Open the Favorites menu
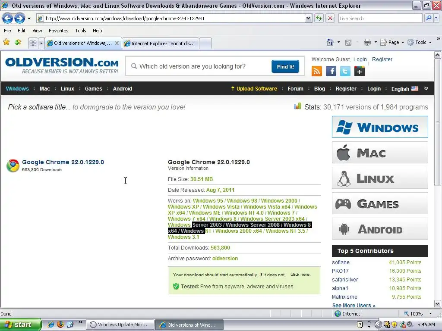442x331 pixels. pyautogui.click(x=58, y=31)
